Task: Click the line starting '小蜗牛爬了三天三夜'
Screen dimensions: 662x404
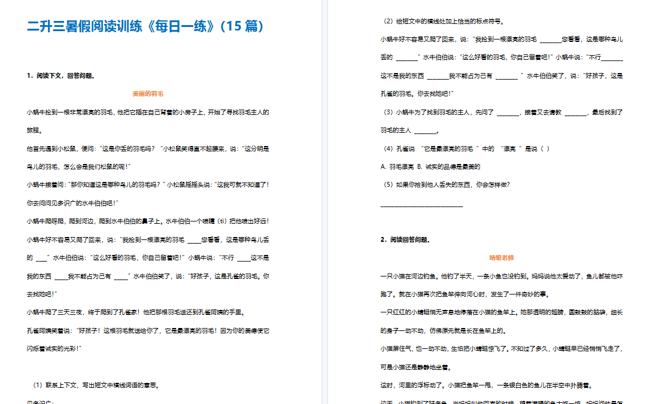Action: click(136, 312)
